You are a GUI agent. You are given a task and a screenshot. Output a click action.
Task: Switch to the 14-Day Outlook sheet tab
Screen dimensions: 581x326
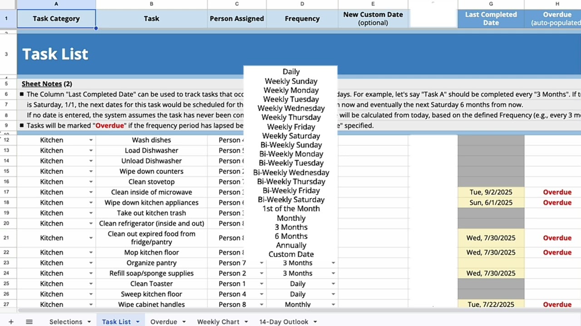tap(284, 321)
